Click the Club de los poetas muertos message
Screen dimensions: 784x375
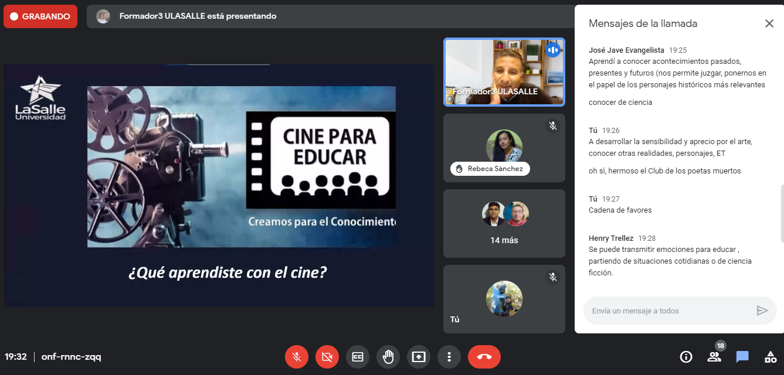pos(665,171)
